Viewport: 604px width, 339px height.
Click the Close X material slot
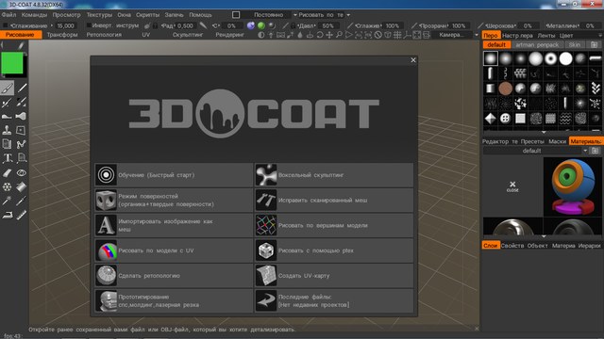(x=512, y=186)
